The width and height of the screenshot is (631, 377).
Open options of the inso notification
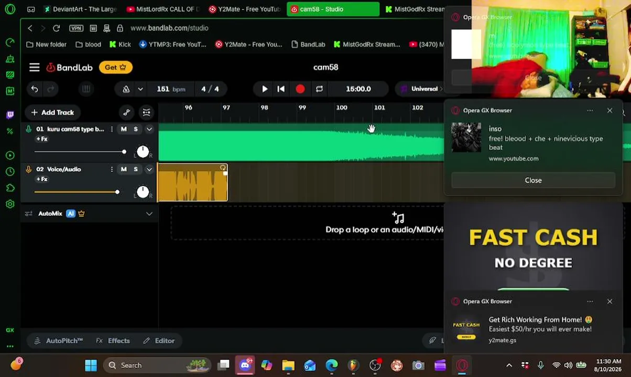point(590,110)
